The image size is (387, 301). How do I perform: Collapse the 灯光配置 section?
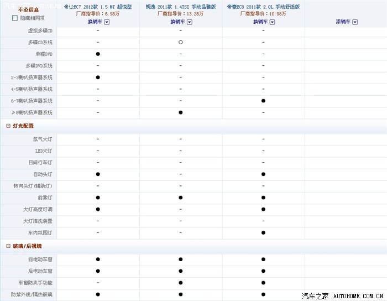[x=8, y=126]
